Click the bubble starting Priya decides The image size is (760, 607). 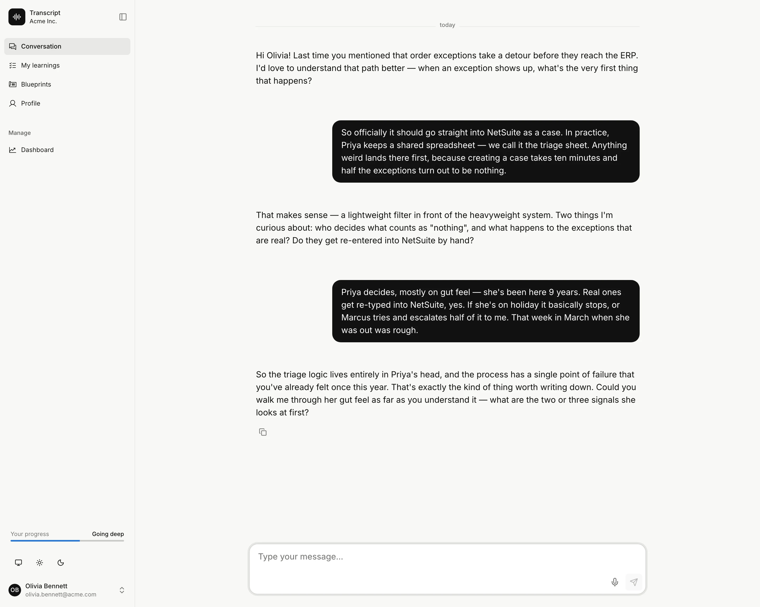[485, 311]
